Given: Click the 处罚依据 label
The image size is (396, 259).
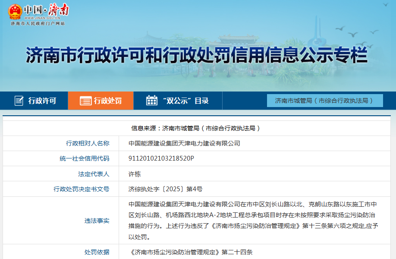Looking at the screenshot, I should point(97,252).
